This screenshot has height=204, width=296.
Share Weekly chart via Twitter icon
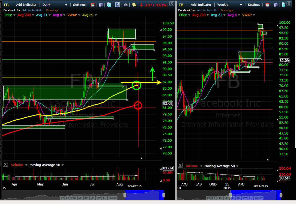click(x=283, y=5)
